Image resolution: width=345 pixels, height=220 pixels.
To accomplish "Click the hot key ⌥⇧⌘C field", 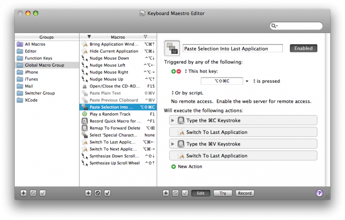I will 222,81.
